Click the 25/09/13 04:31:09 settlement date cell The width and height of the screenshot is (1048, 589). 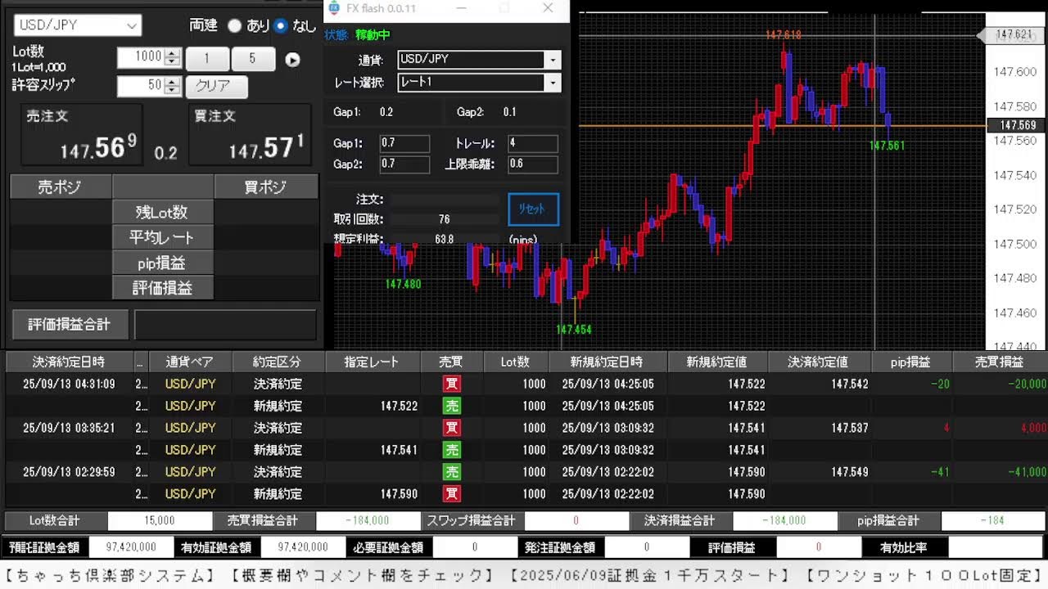click(x=69, y=384)
